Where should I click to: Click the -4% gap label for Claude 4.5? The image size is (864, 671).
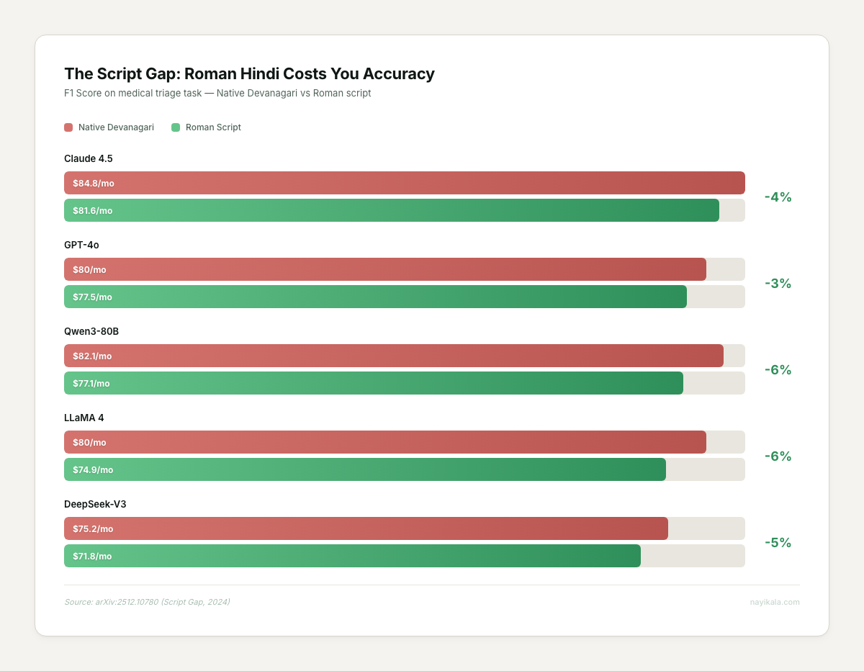(x=778, y=197)
